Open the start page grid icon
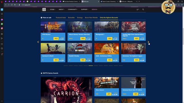The image size is (184, 103). (x=15, y=5)
